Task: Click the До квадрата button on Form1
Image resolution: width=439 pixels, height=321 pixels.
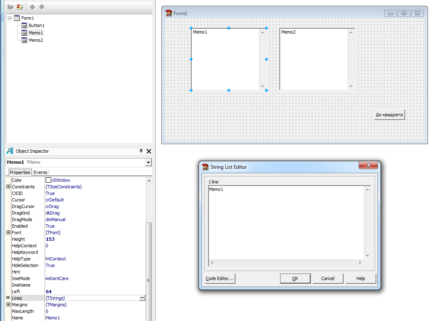Action: click(389, 115)
